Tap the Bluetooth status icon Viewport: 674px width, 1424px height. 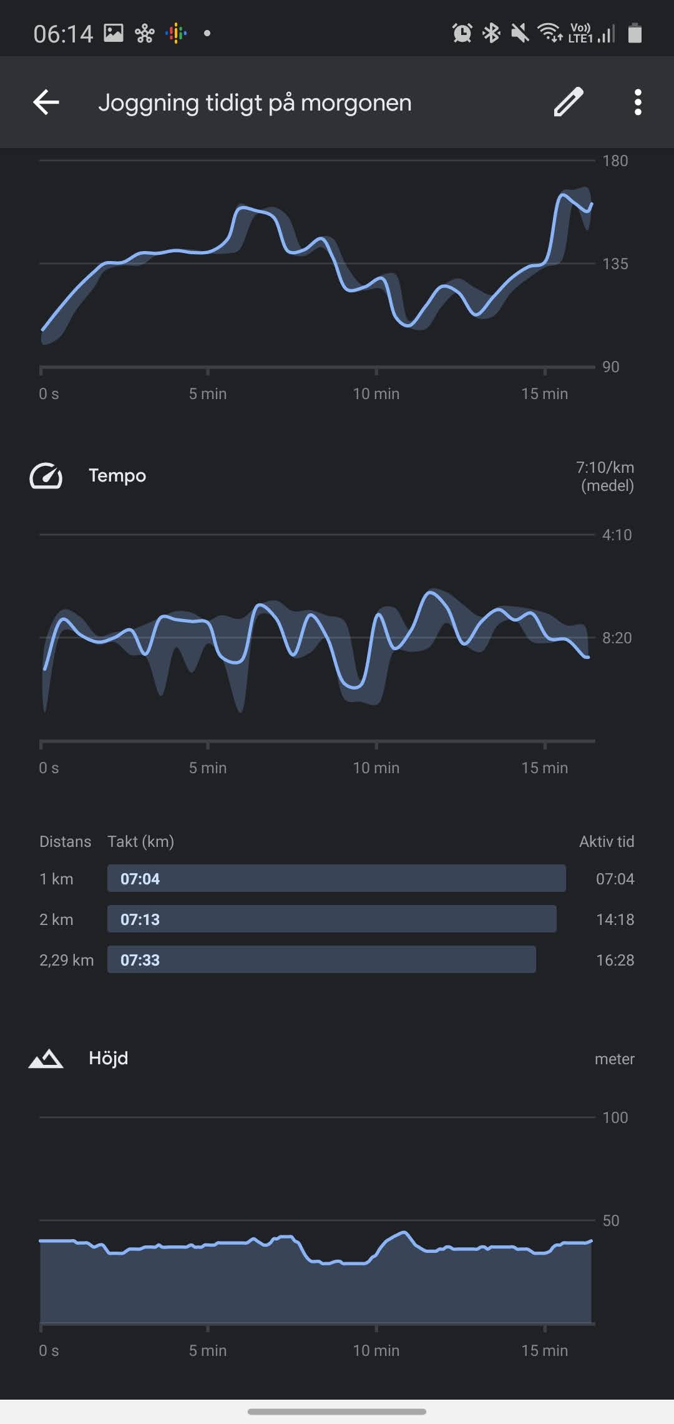pyautogui.click(x=492, y=33)
